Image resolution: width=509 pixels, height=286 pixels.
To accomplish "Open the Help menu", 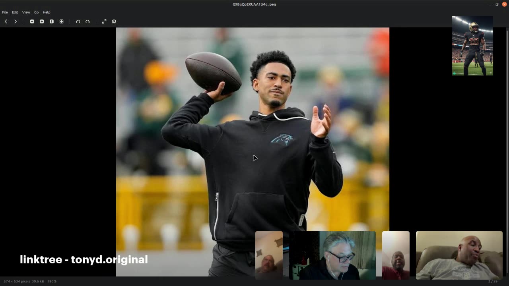I will [x=47, y=12].
